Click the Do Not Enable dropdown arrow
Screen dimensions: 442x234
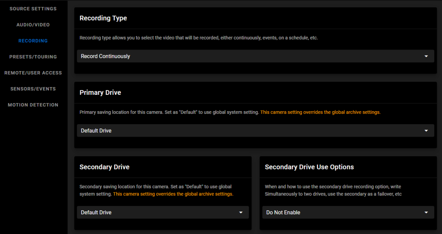tap(426, 212)
